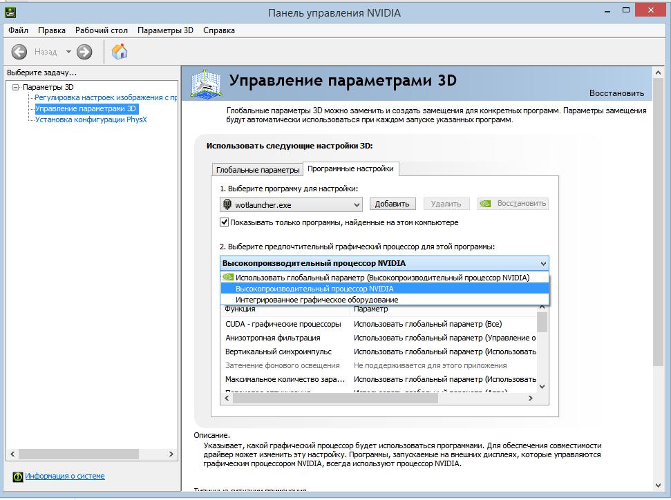Click left task pane scrollbar right arrow
Image resolution: width=671 pixels, height=500 pixels.
(x=171, y=454)
